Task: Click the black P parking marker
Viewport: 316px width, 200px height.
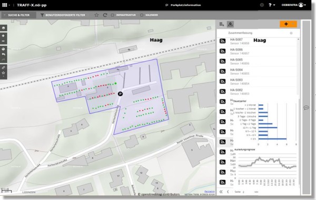Action: click(120, 94)
